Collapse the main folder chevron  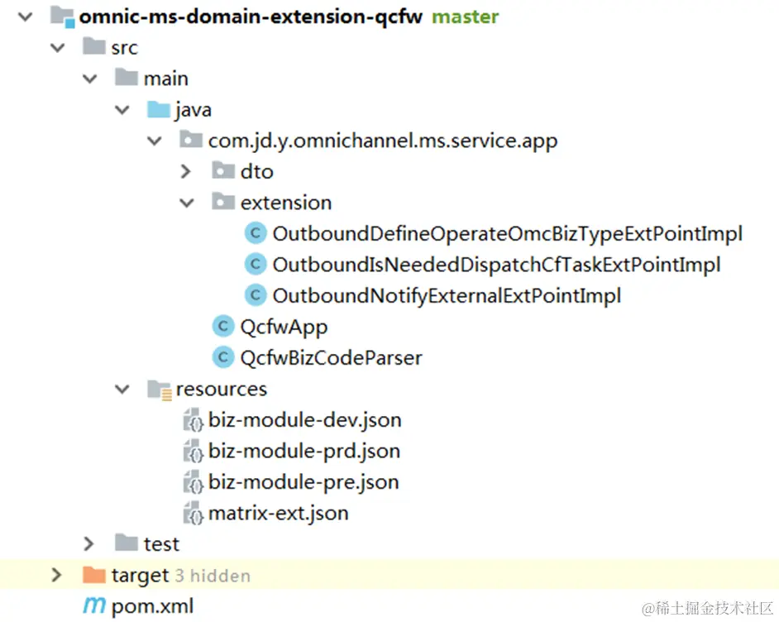(90, 79)
